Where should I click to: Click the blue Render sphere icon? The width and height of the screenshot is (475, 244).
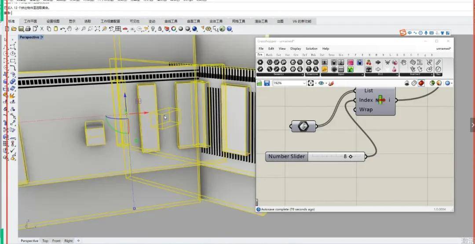tap(195, 29)
